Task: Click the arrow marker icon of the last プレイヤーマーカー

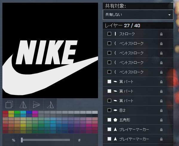Action: tap(115, 139)
